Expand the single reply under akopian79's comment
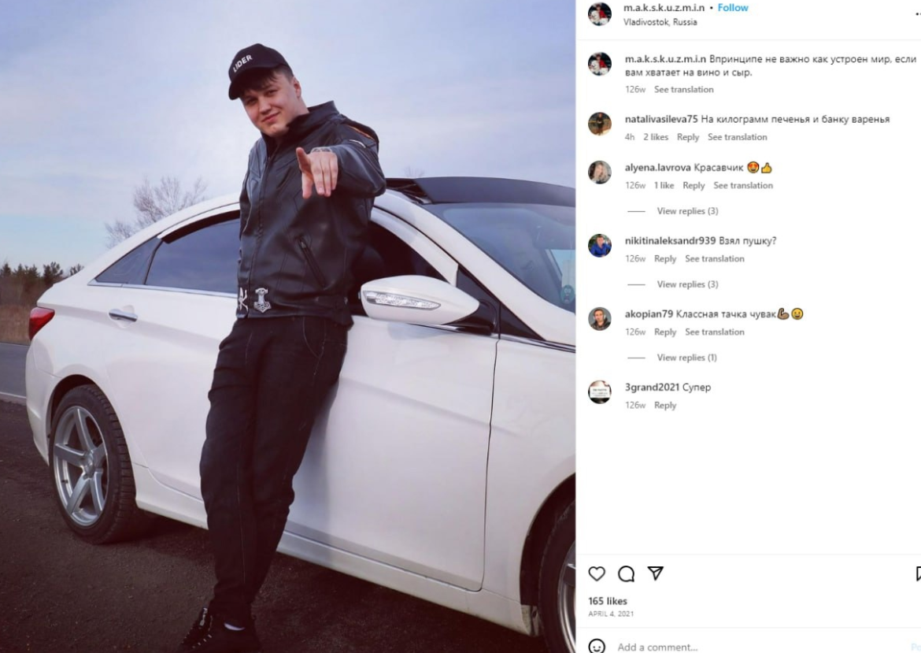 point(686,358)
